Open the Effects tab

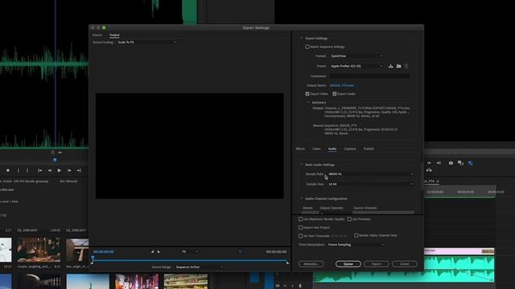300,149
